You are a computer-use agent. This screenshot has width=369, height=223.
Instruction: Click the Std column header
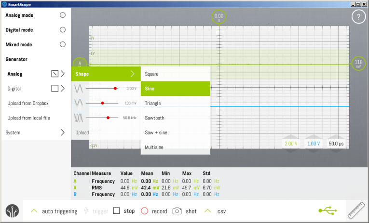pos(206,173)
